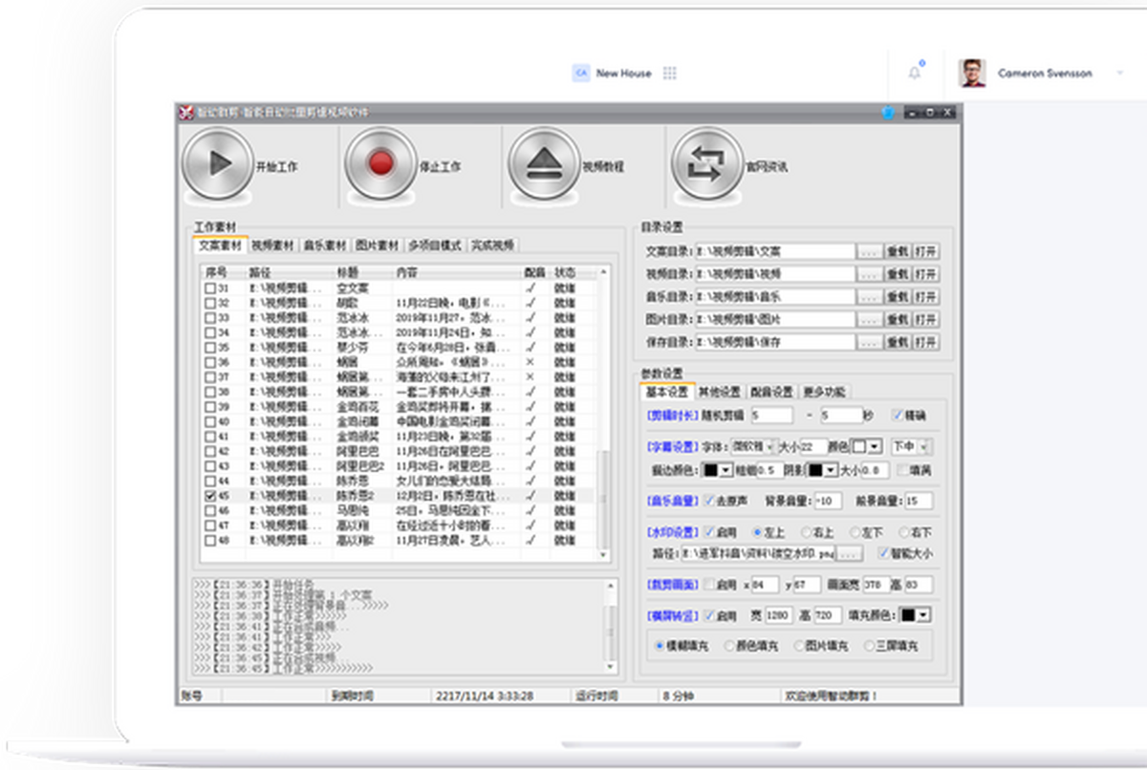The width and height of the screenshot is (1147, 770).
Task: Click the 官网资讯 swap arrows icon
Action: click(707, 165)
